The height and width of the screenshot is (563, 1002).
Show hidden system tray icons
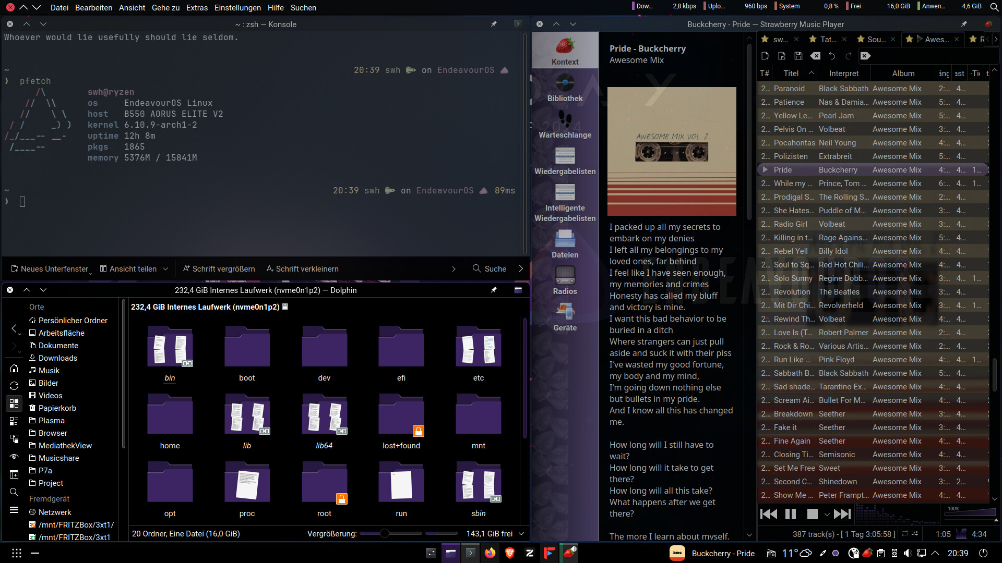pyautogui.click(x=935, y=553)
